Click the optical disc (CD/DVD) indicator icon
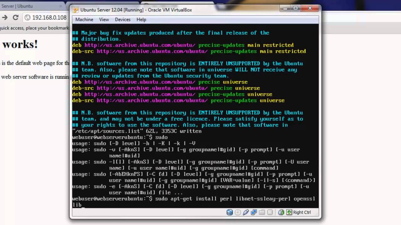The width and height of the screenshot is (401, 225). coord(238,212)
